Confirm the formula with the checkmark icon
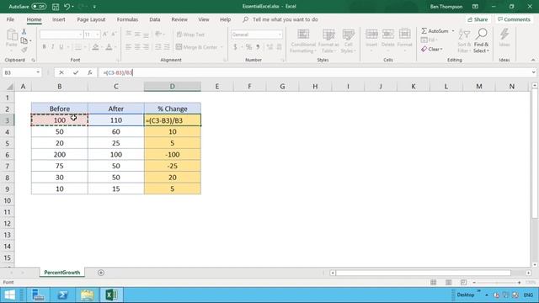Viewport: 539px width, 303px height. (x=76, y=72)
